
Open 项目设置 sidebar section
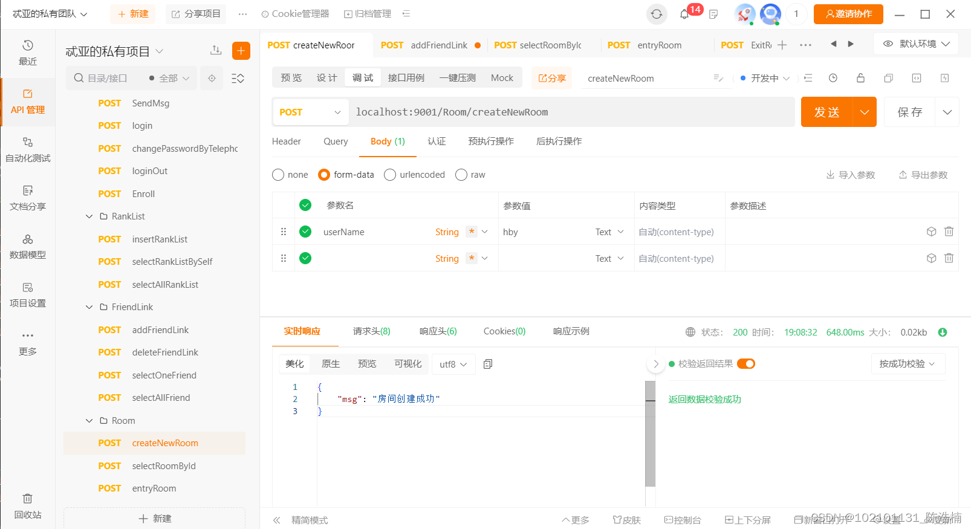pyautogui.click(x=28, y=294)
